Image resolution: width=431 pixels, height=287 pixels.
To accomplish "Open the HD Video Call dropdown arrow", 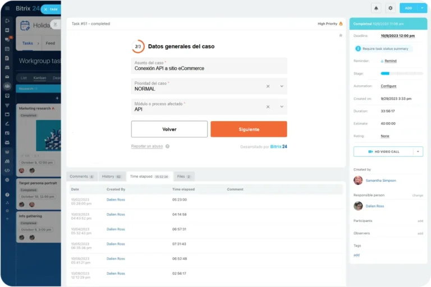I will 418,151.
